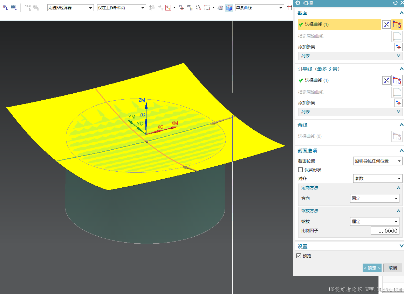Reverse direction icon in the 引导线 section

tap(386, 80)
